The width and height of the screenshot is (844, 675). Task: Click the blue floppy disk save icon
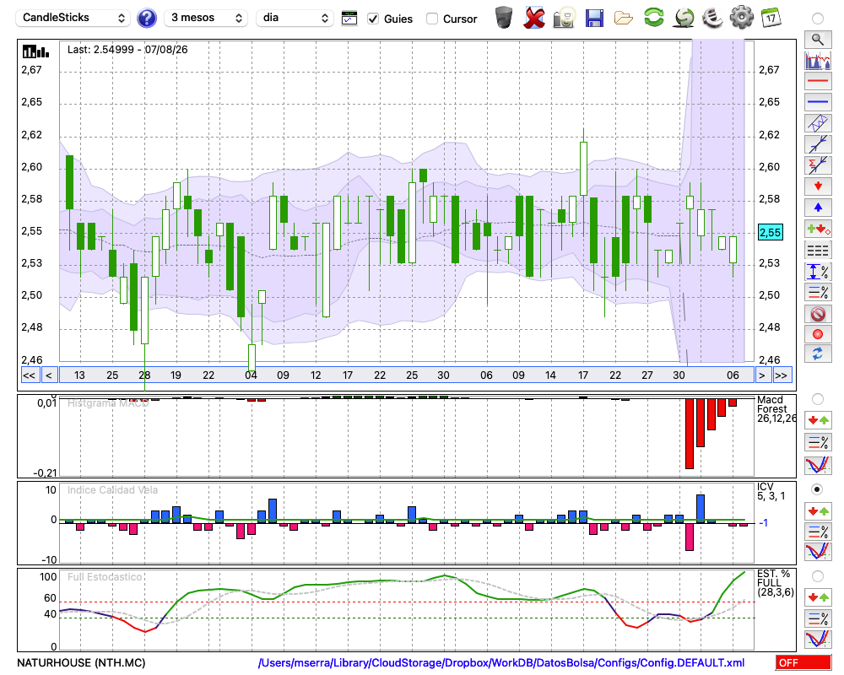pos(593,19)
